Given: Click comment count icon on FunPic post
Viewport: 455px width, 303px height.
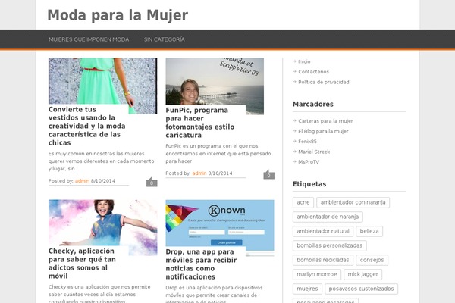Looking at the screenshot, I should (x=268, y=174).
